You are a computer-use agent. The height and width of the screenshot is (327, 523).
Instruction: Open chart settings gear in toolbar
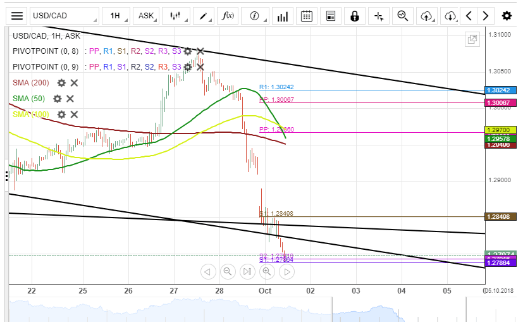click(507, 16)
